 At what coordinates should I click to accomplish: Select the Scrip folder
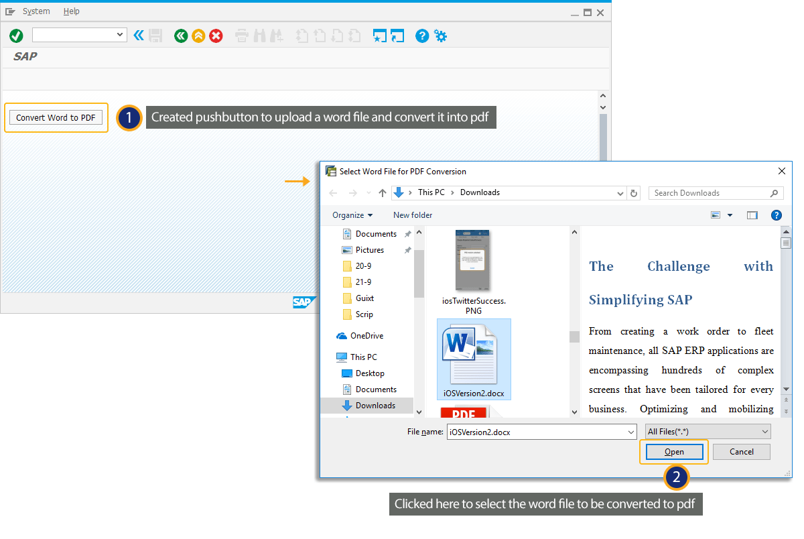click(364, 314)
